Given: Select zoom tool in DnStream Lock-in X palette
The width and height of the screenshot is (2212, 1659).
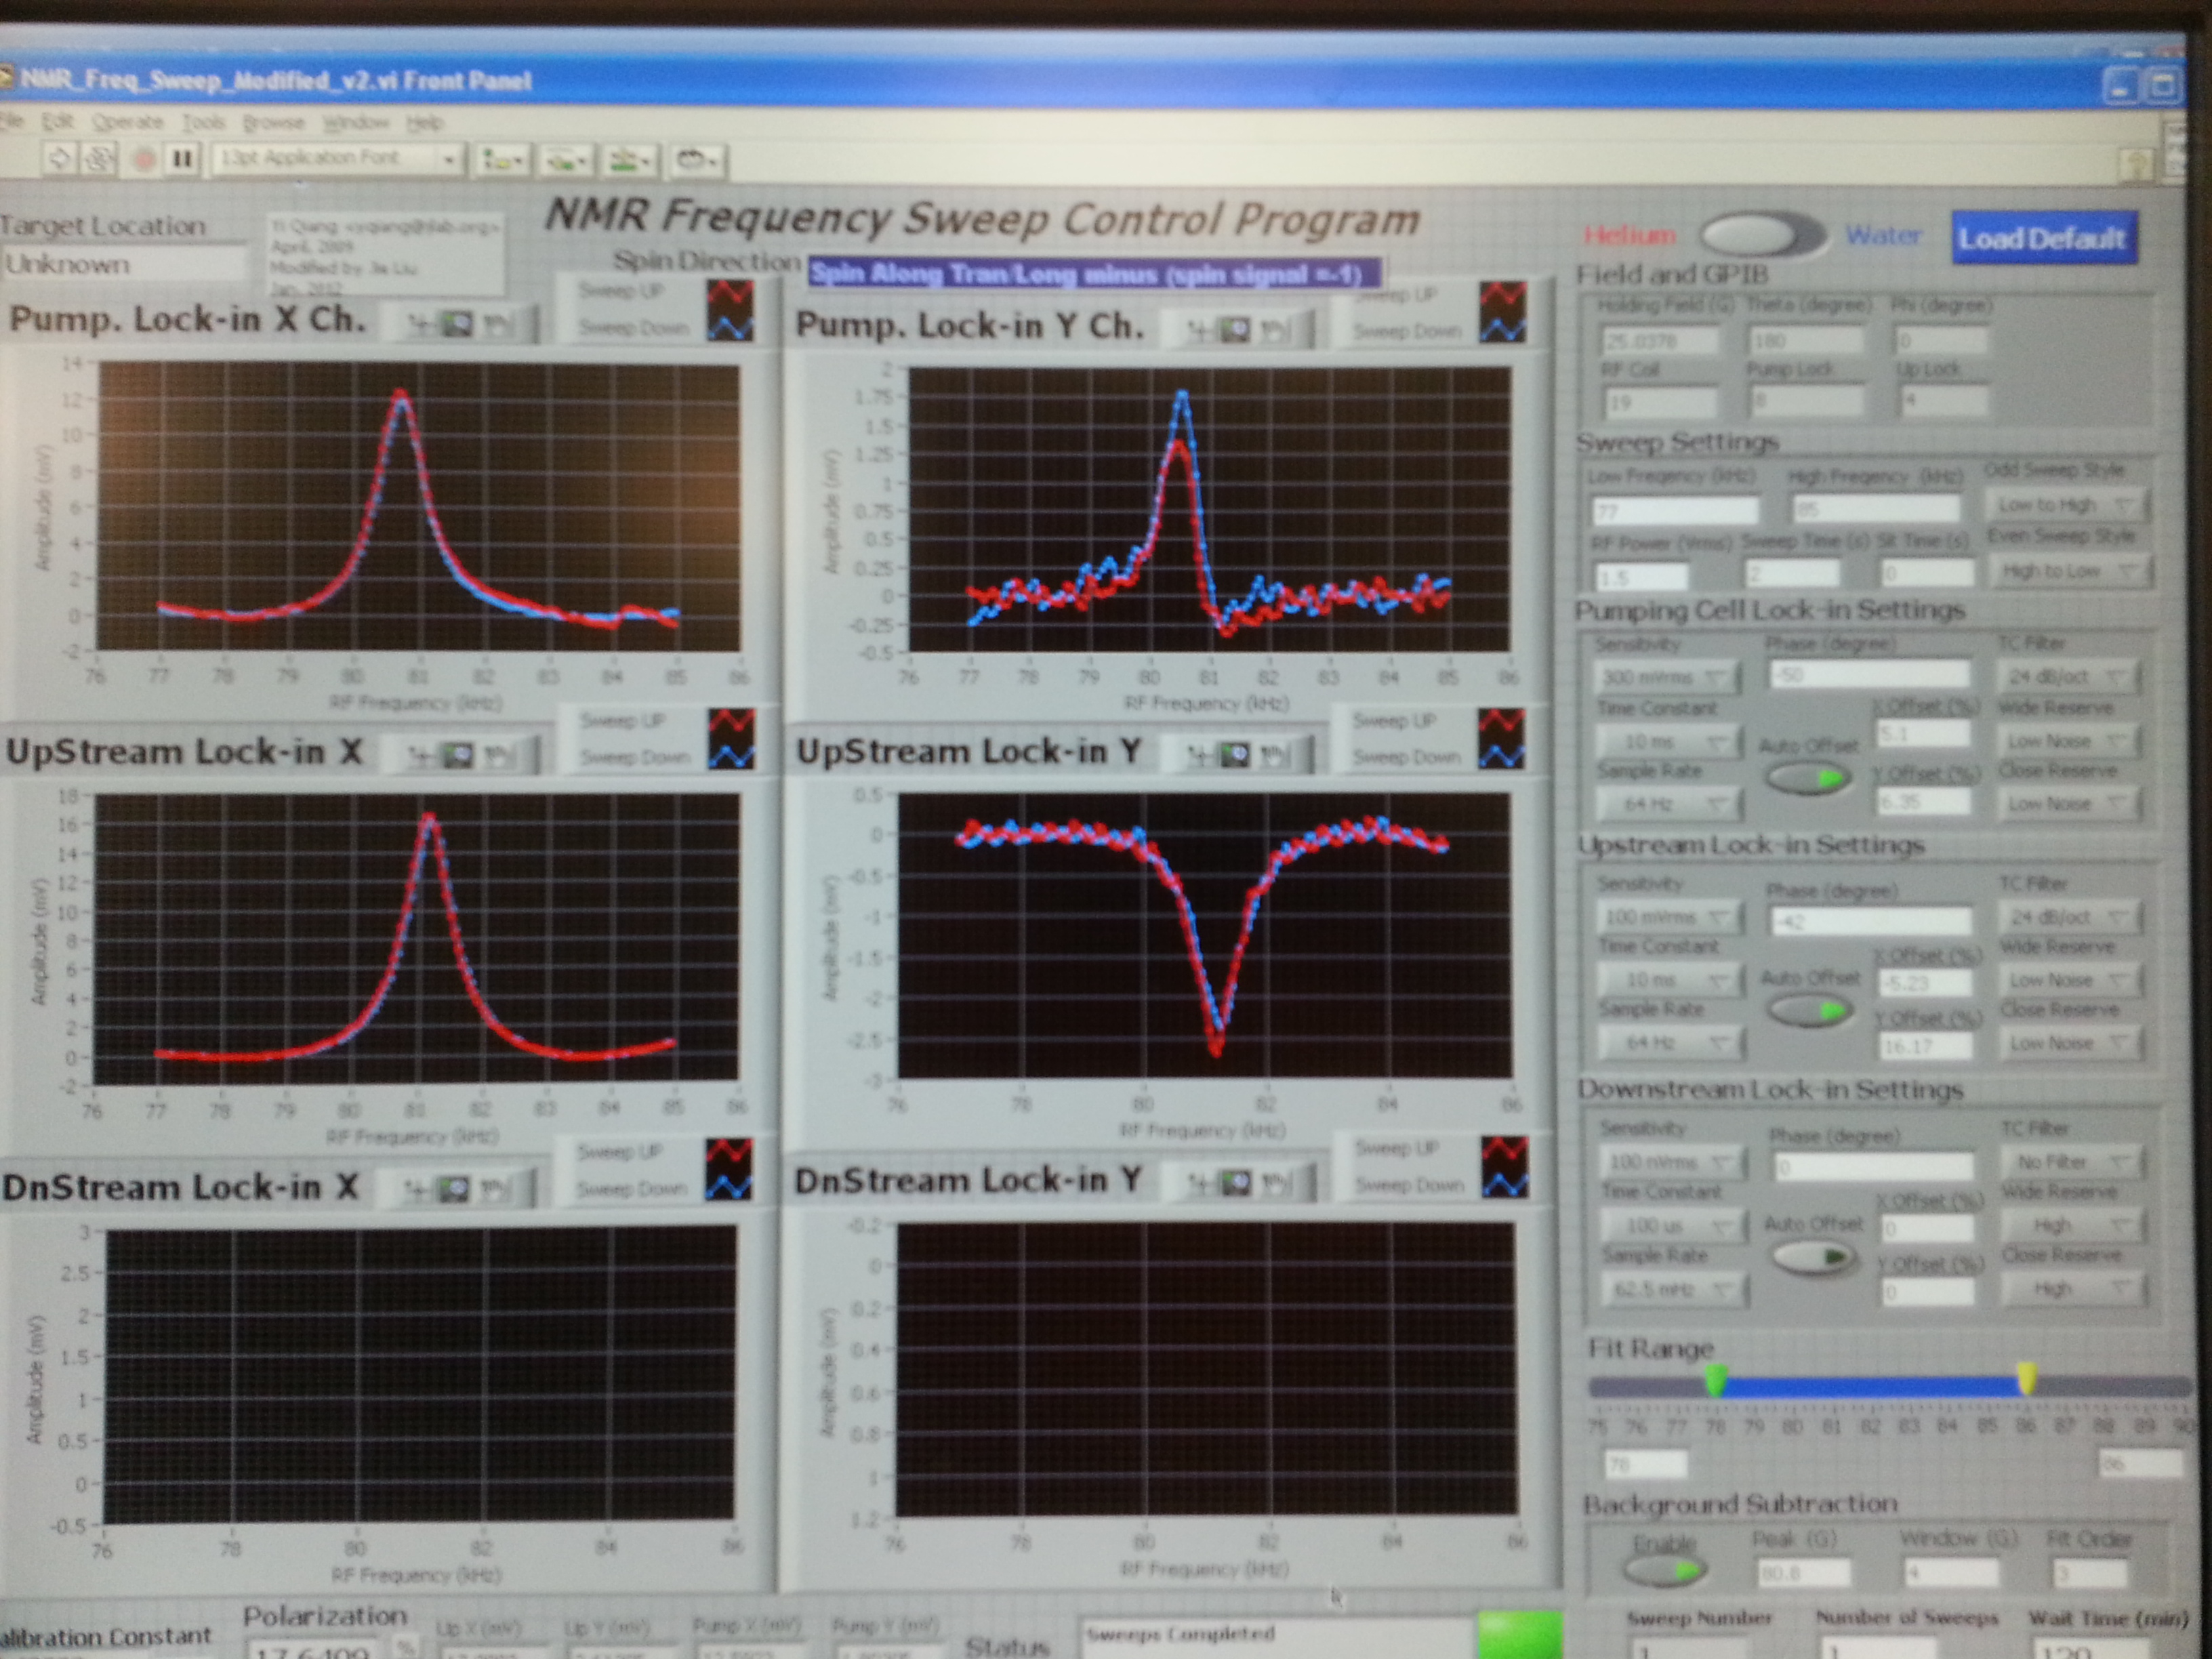Looking at the screenshot, I should pyautogui.click(x=455, y=1189).
